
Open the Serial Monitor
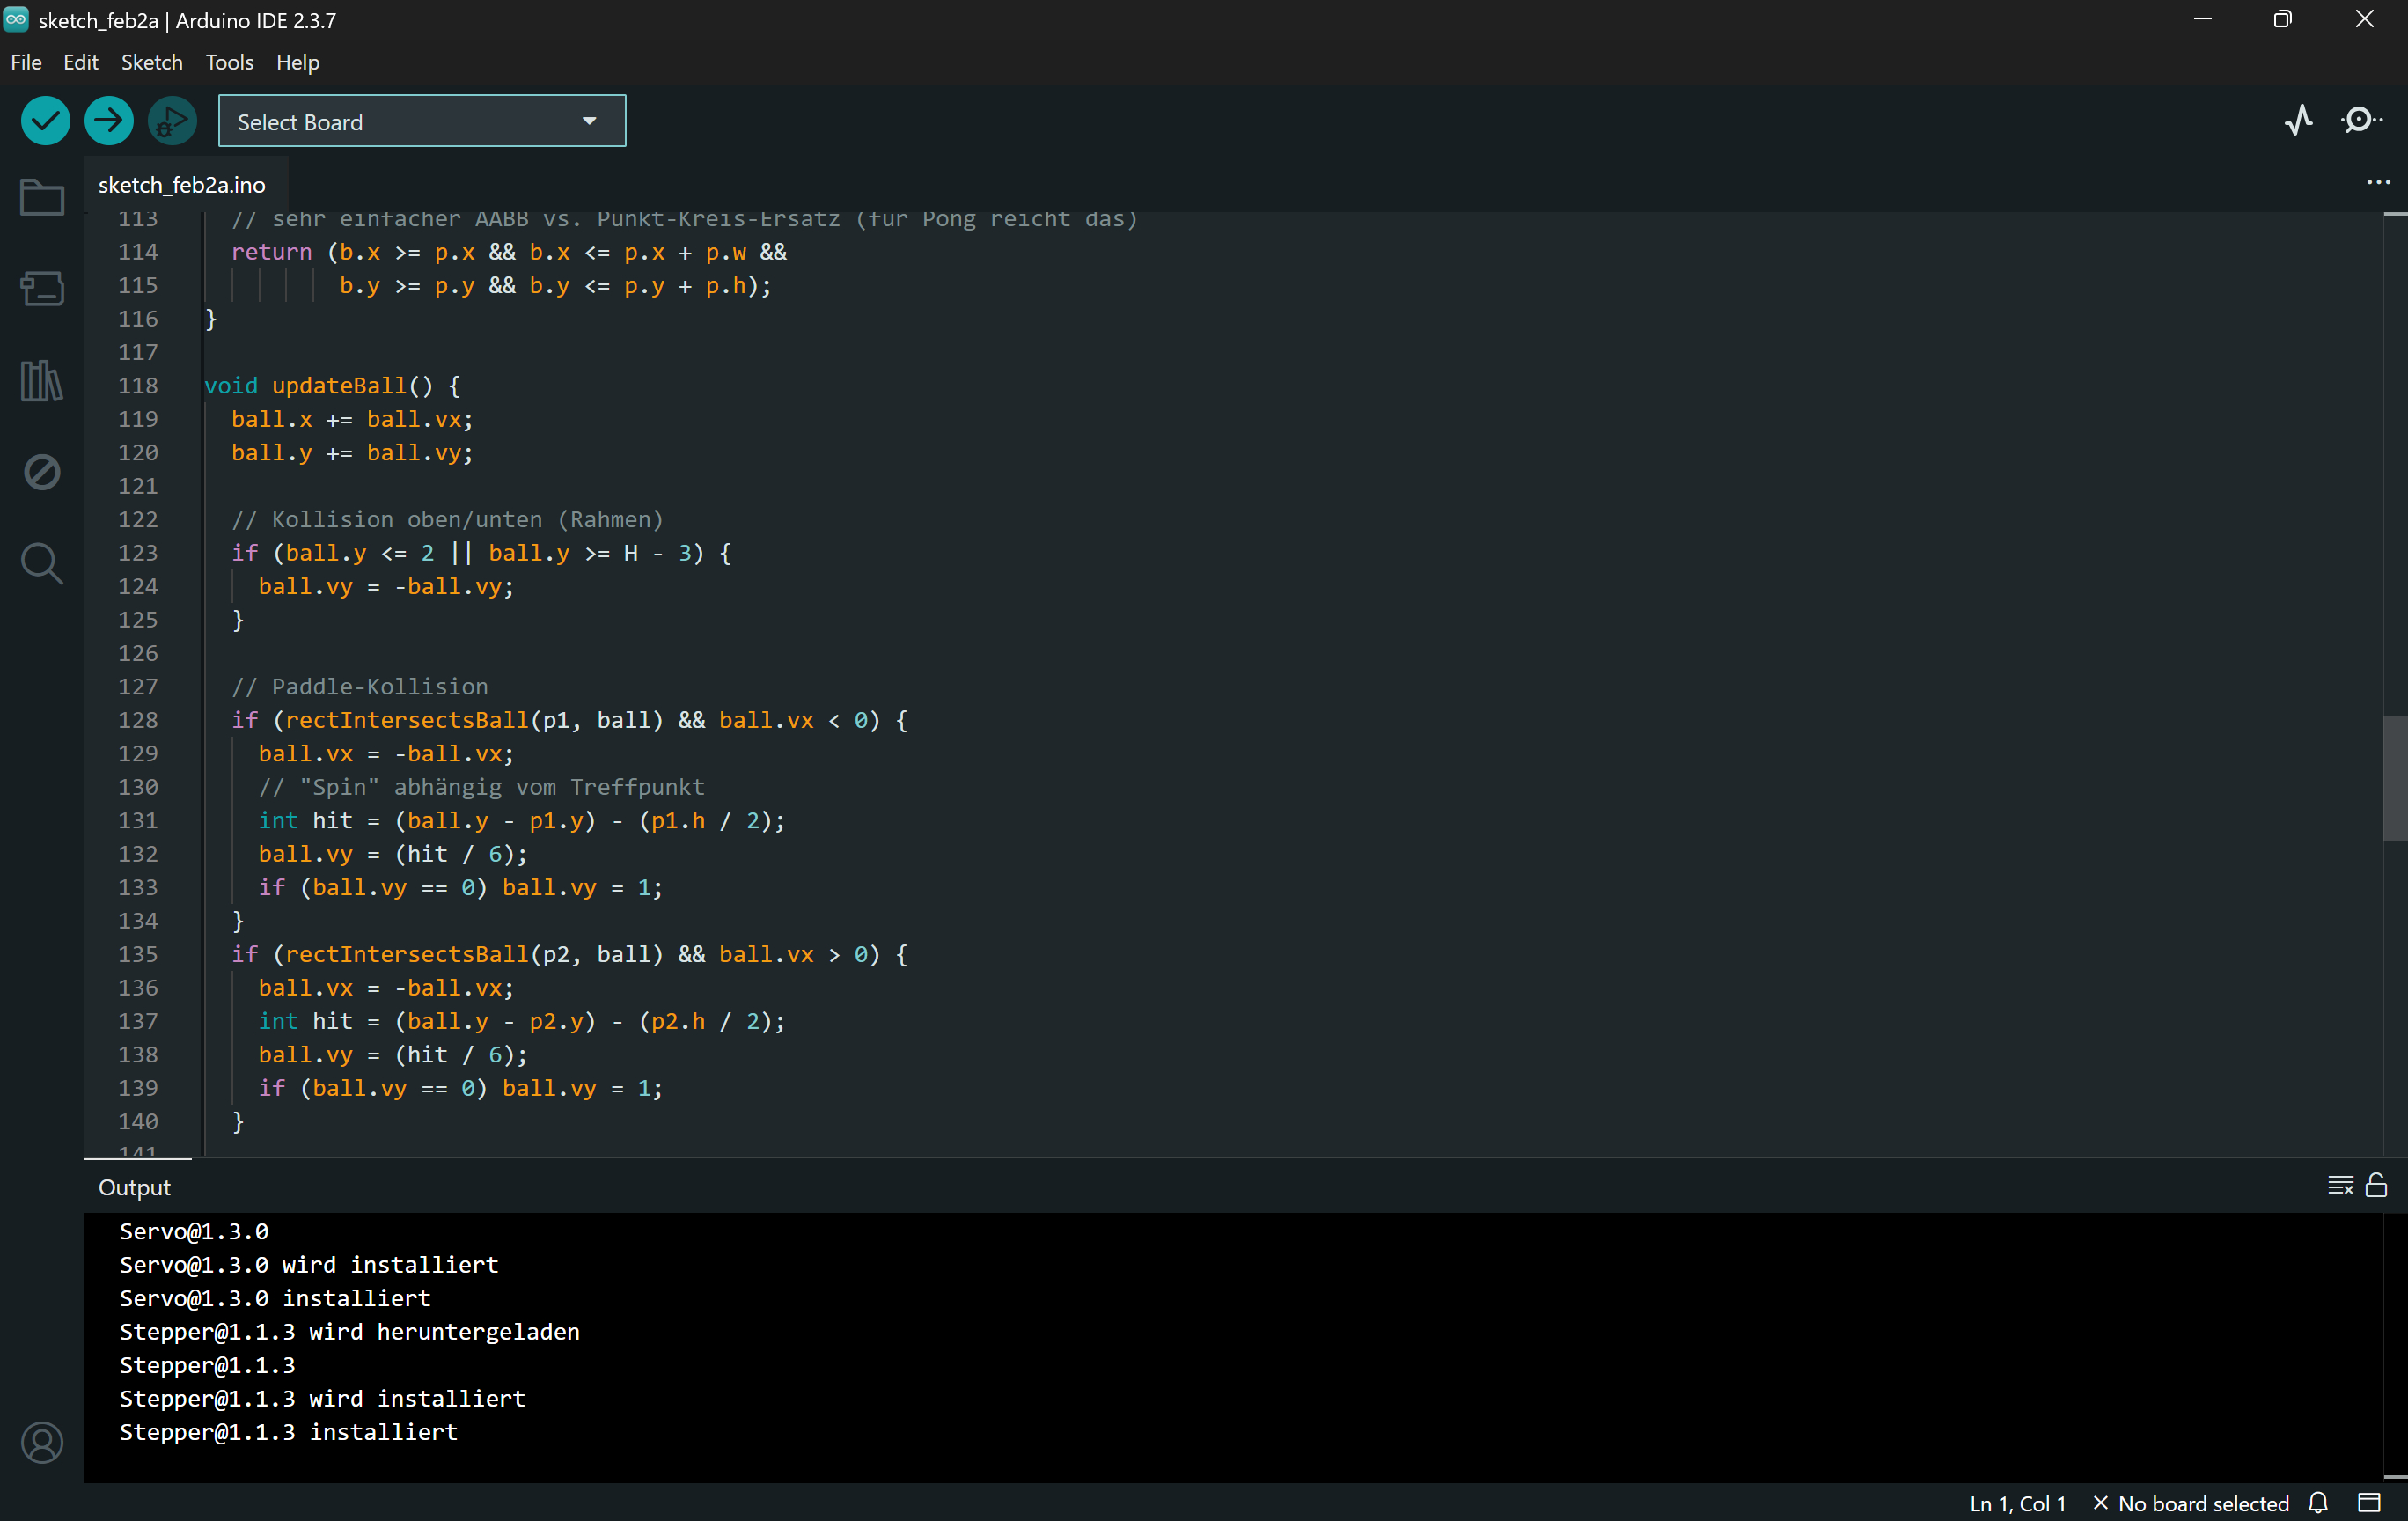coord(2360,120)
